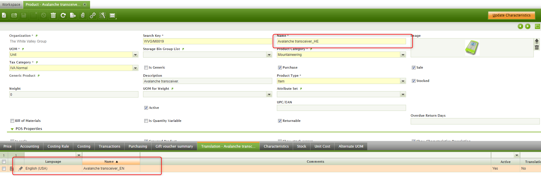Image resolution: width=541 pixels, height=176 pixels.
Task: Create a new record in form view
Action: [x=4, y=15]
